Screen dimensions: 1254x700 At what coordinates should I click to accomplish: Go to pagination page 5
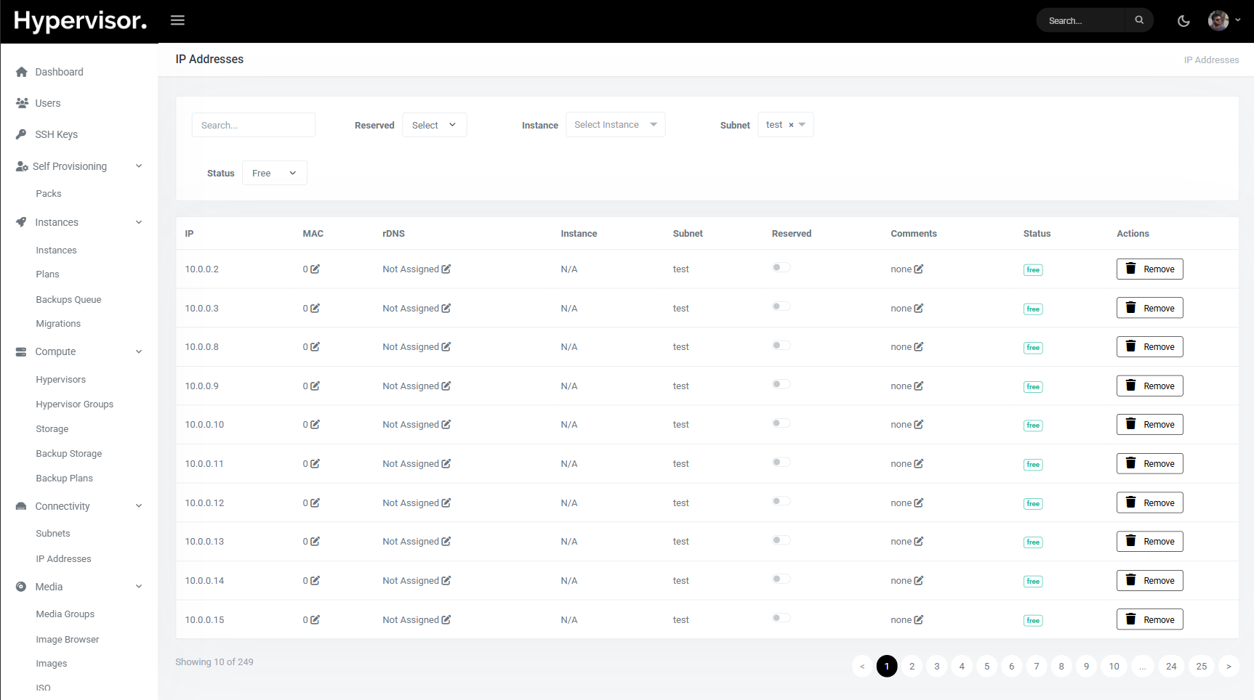click(986, 667)
